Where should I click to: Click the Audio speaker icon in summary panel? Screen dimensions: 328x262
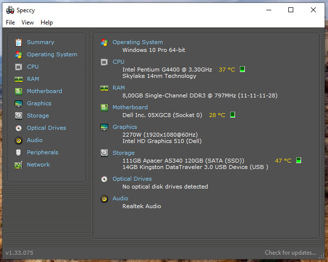coord(104,199)
